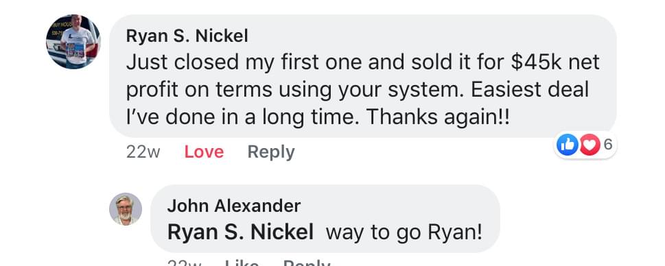The image size is (665, 266).
Task: Reply to John Alexander's comment
Action: [x=307, y=263]
